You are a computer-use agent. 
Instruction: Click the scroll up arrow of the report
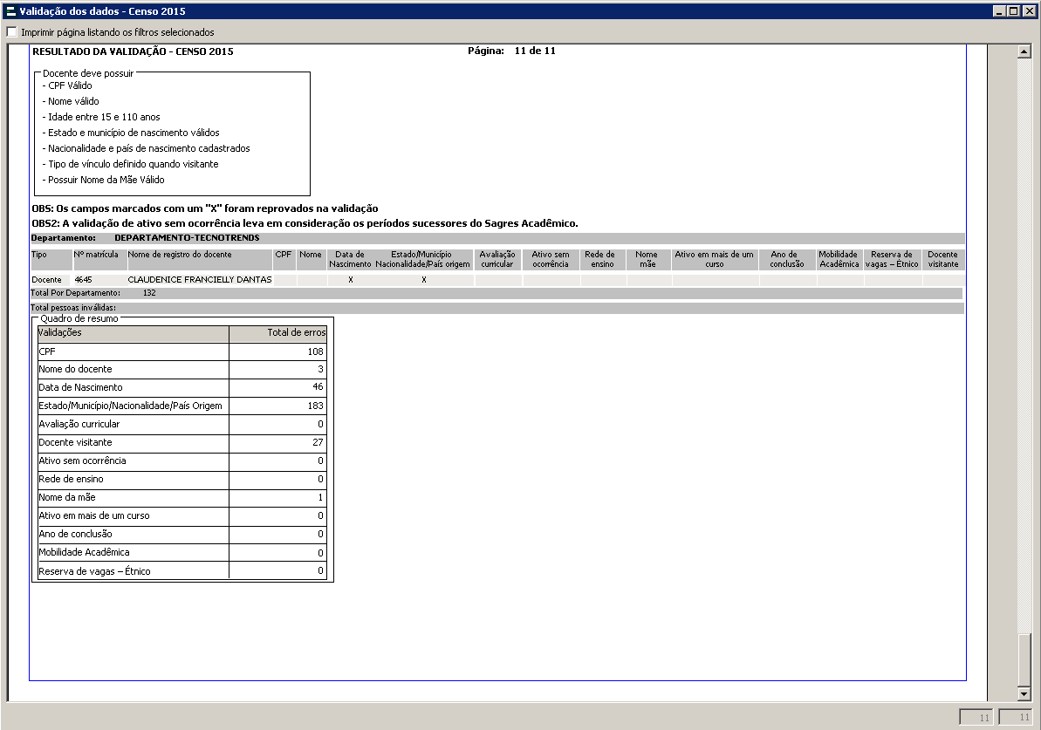point(1024,51)
